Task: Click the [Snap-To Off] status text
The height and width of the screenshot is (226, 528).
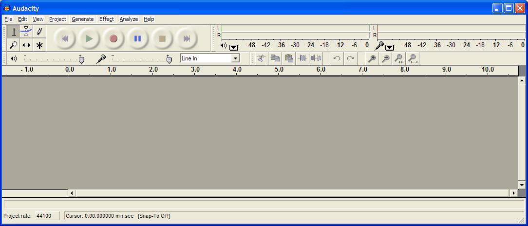Action: coord(154,216)
